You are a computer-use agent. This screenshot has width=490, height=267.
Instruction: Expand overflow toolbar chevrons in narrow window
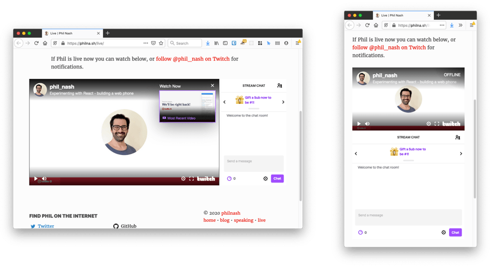point(461,26)
